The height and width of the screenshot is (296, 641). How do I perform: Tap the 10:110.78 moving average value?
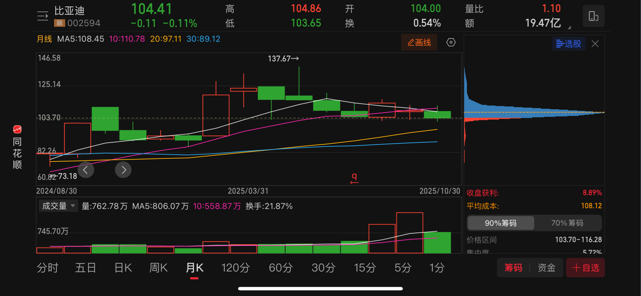pyautogui.click(x=127, y=39)
